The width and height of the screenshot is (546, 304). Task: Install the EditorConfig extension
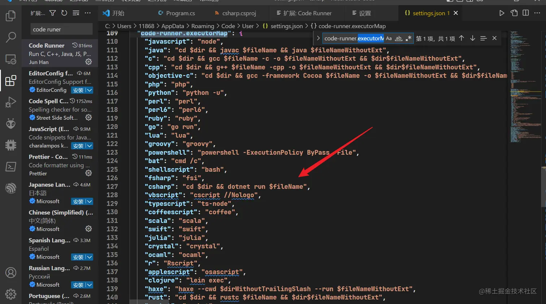(x=78, y=90)
